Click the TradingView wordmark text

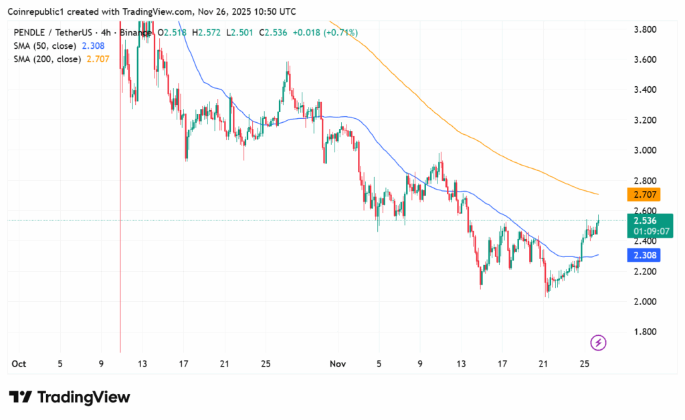[x=84, y=397]
